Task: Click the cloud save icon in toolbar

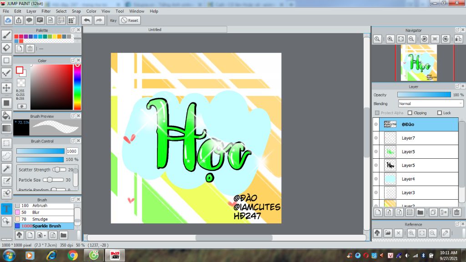Action: tap(8, 20)
